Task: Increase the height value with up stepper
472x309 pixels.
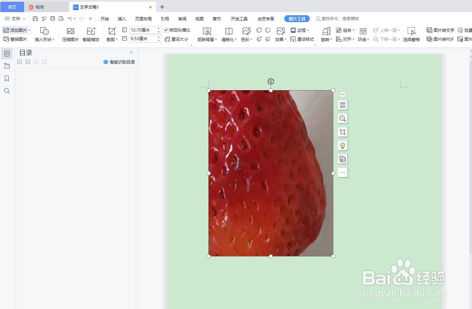Action: (159, 28)
